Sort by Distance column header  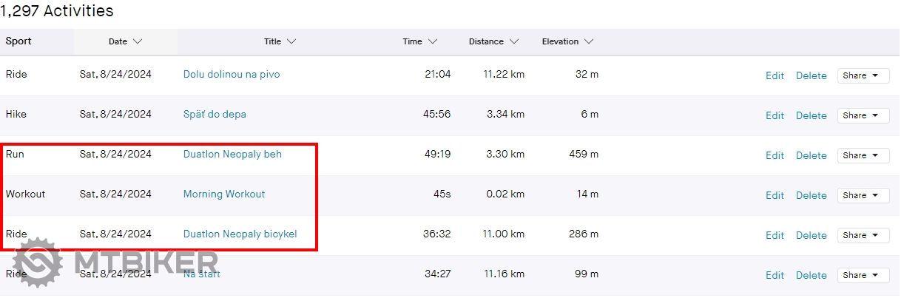(x=493, y=42)
